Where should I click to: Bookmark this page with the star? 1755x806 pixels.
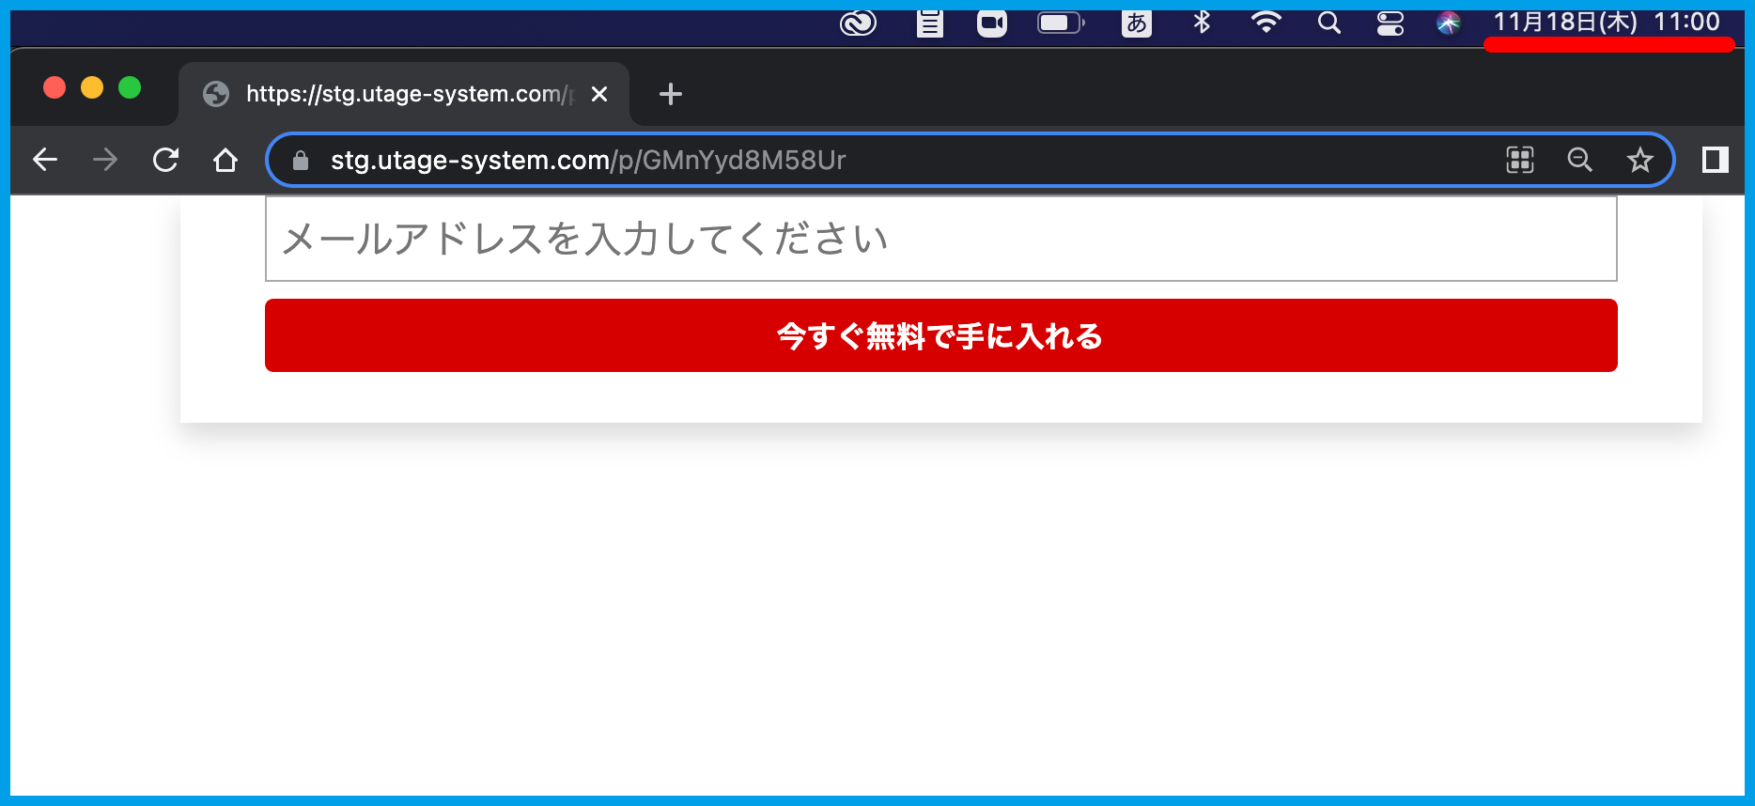[1639, 160]
